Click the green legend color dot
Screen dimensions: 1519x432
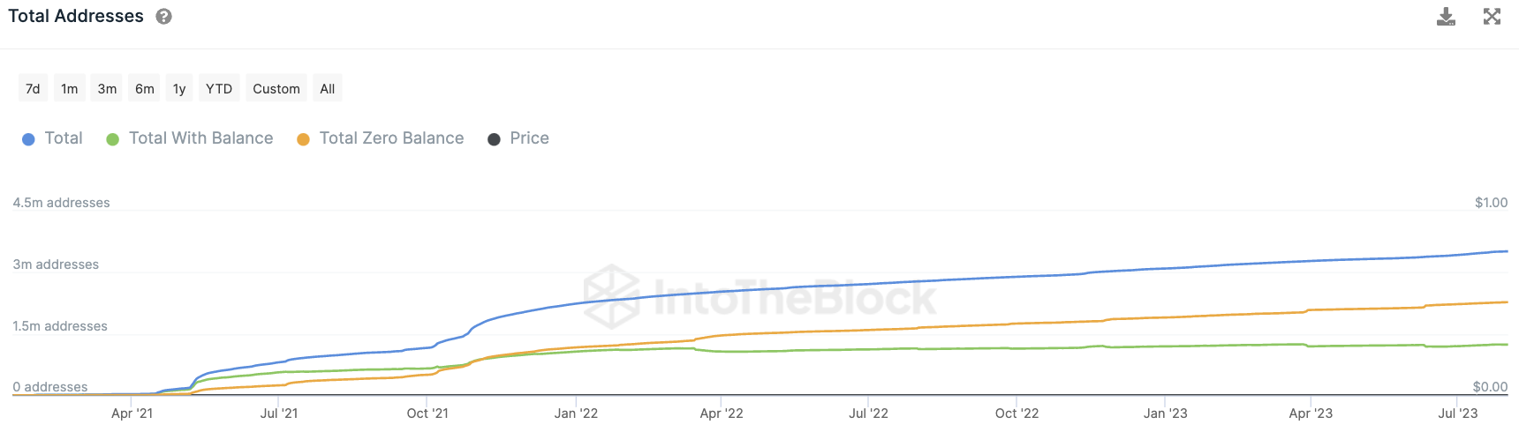[113, 139]
